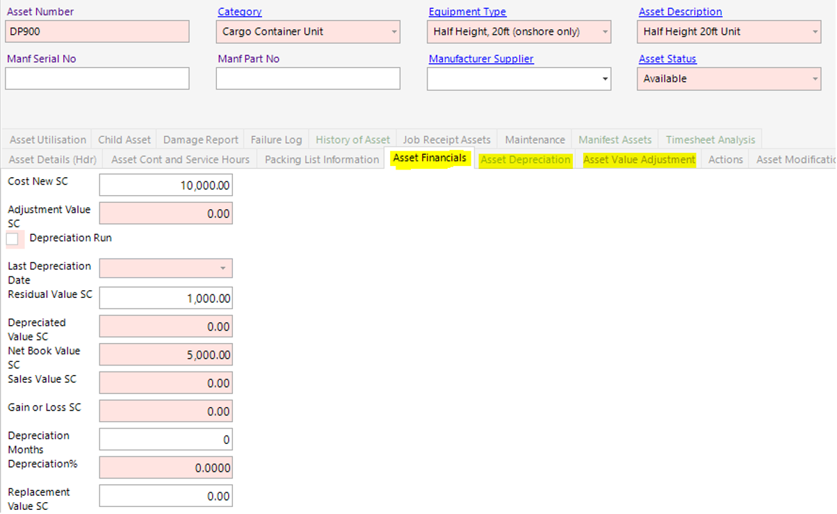View the Failure Log tab
Image resolution: width=837 pixels, height=514 pixels.
pyautogui.click(x=276, y=139)
